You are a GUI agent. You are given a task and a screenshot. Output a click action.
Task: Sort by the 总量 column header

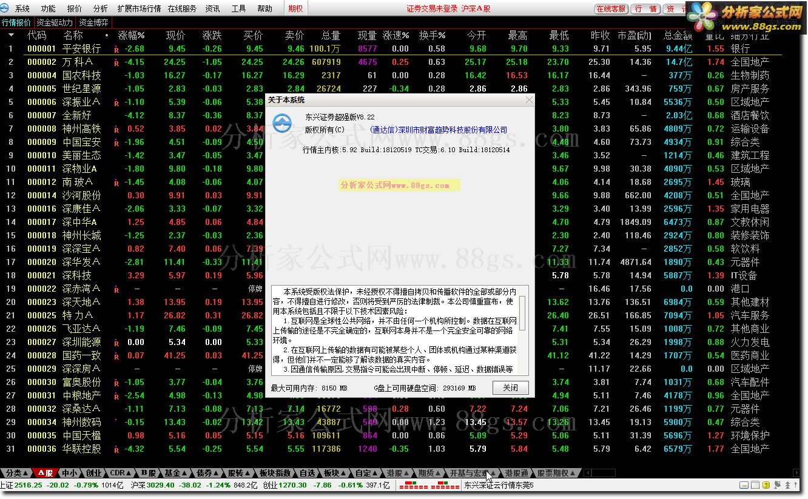pos(331,36)
